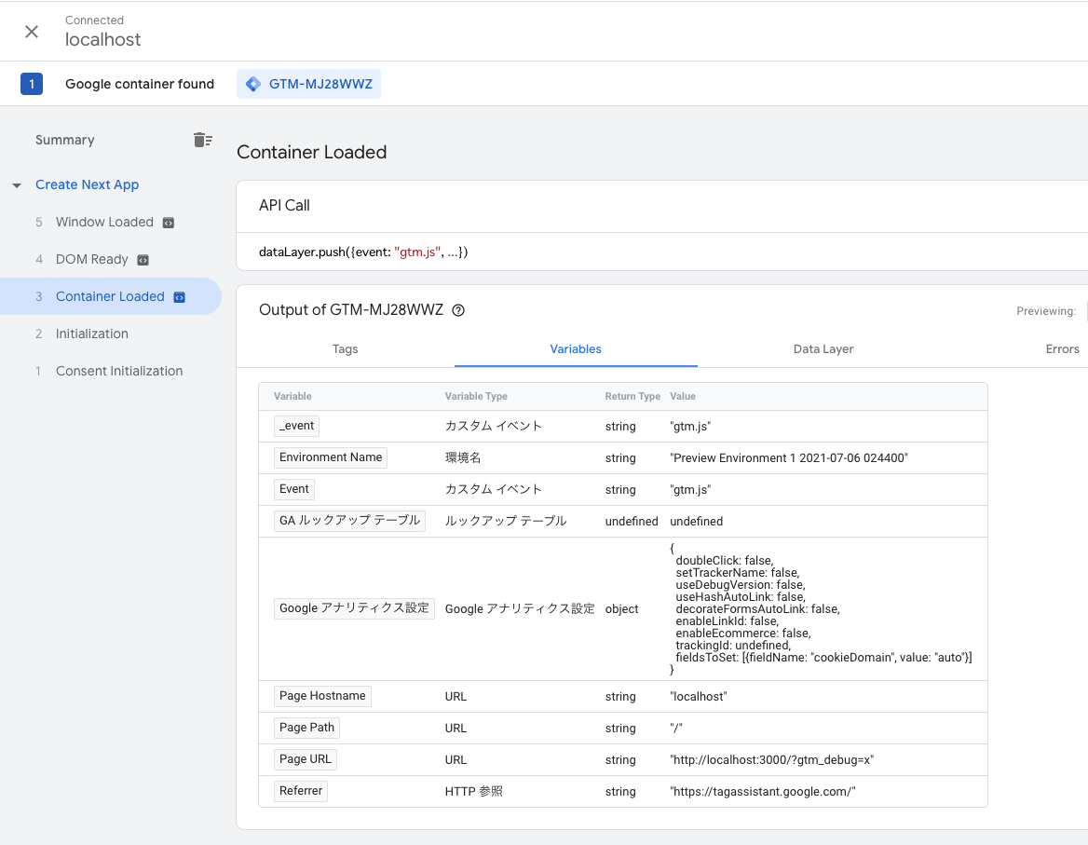Click the Previewing label
Screen dimensions: 1088x845
coord(1046,311)
